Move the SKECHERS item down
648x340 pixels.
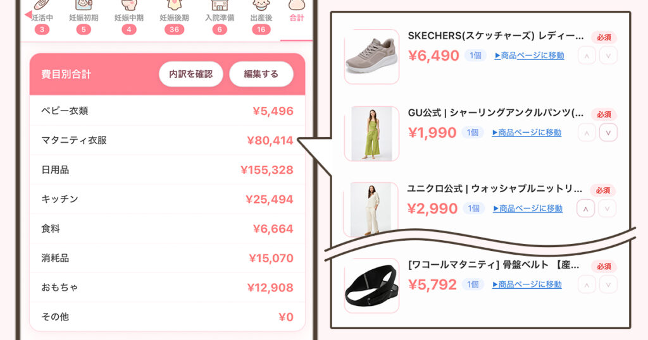coord(608,56)
